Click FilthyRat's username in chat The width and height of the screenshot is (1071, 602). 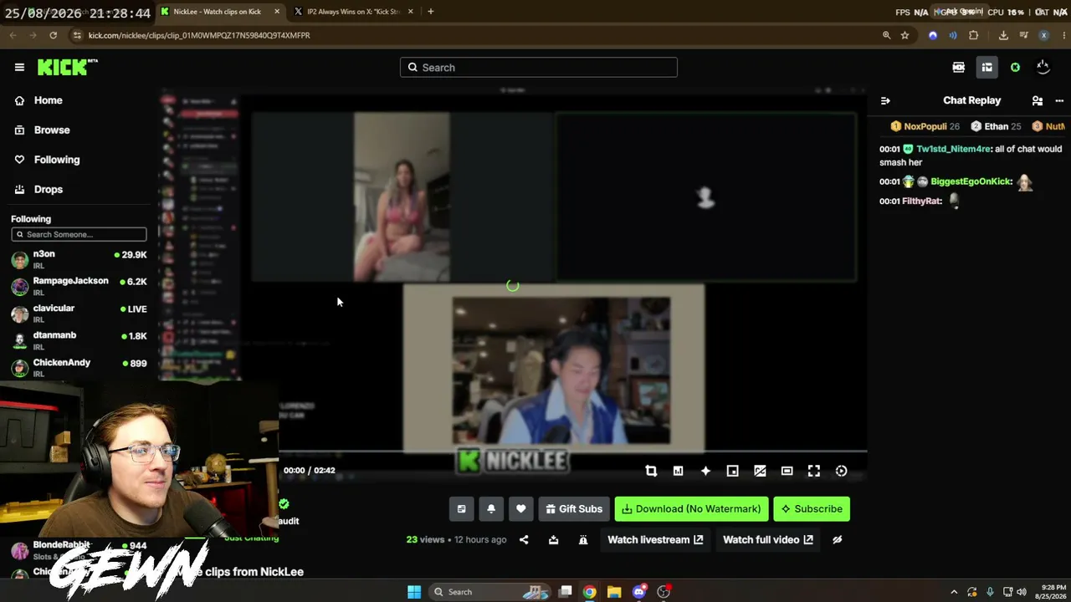tap(922, 202)
